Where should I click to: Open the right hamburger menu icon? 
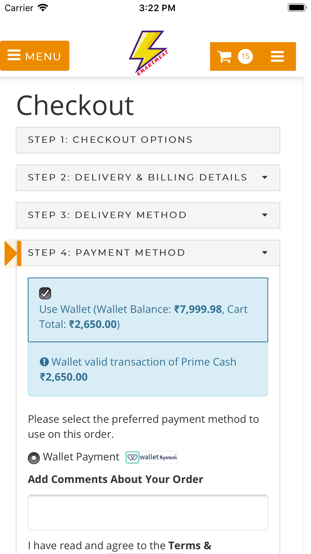[x=277, y=56]
